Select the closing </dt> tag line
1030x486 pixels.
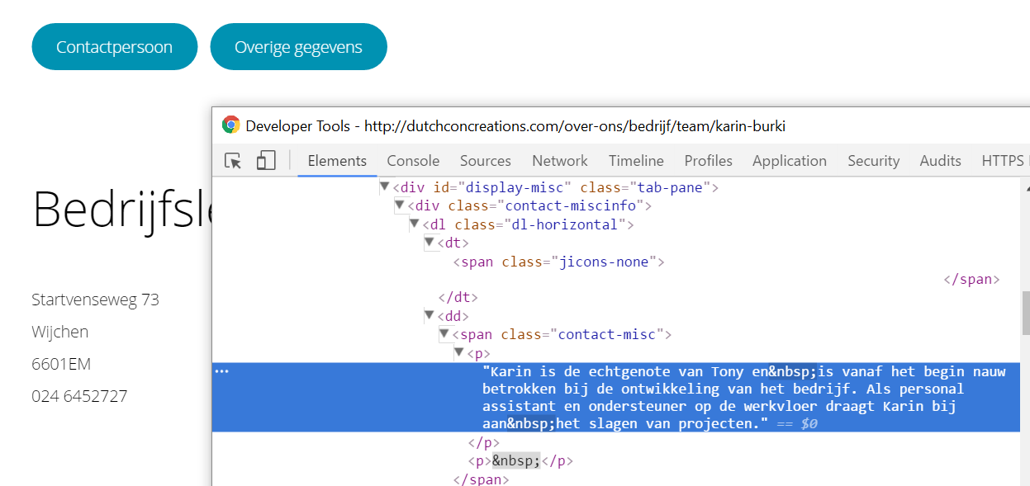(x=458, y=298)
